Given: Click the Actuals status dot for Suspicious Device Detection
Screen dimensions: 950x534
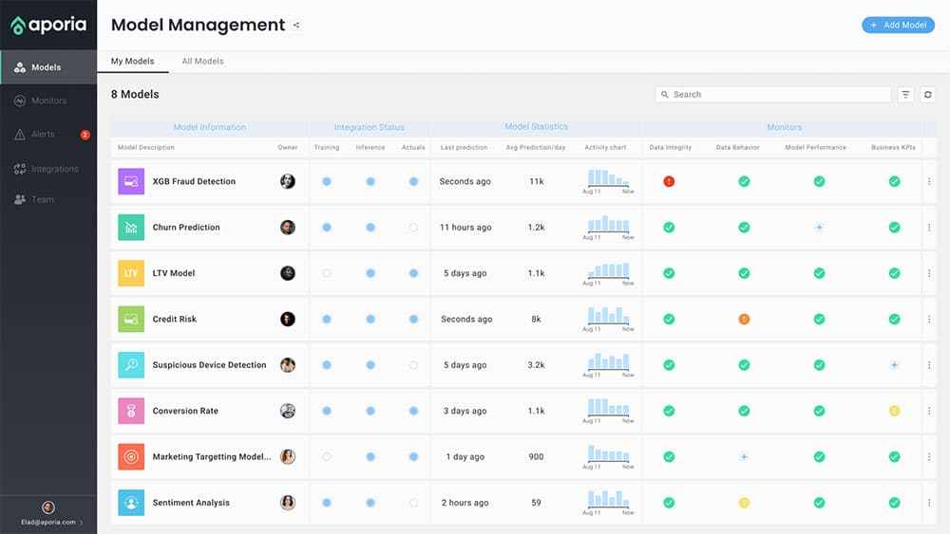Looking at the screenshot, I should pos(413,365).
